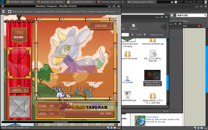Switch to *Unsaved Document taskbar item
The width and height of the screenshot is (208, 130).
(81, 2)
